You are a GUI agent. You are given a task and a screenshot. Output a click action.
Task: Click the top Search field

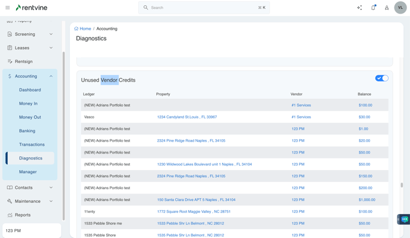click(204, 8)
